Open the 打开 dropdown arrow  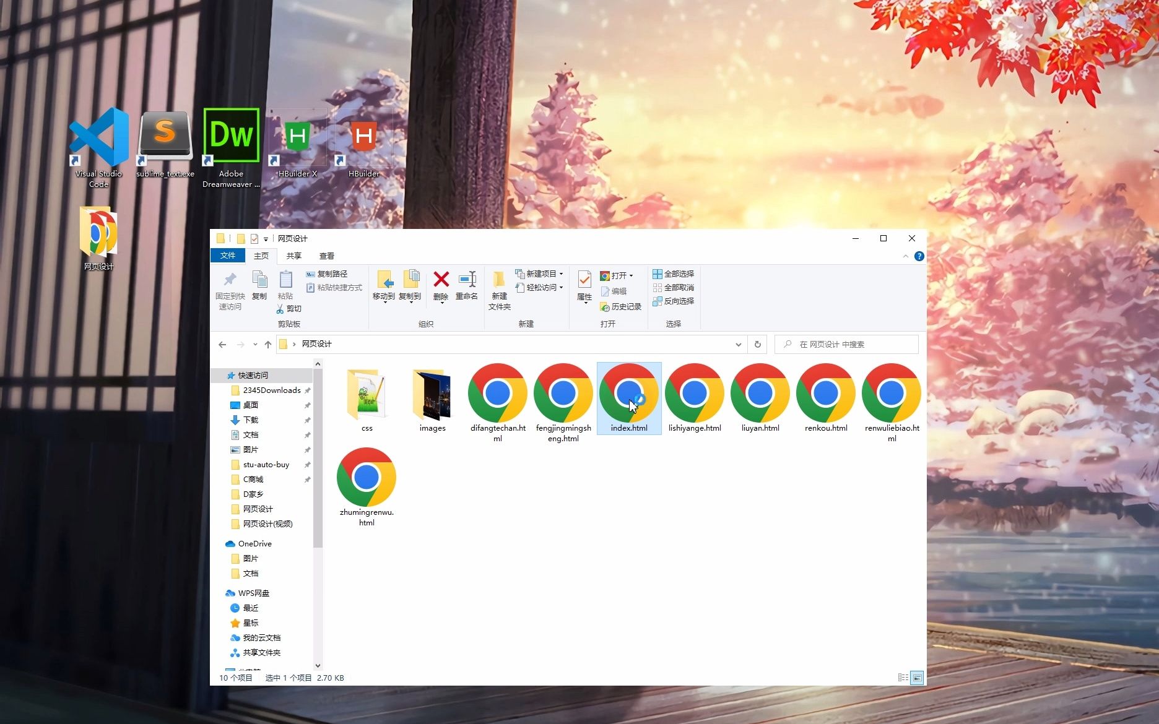pos(632,275)
